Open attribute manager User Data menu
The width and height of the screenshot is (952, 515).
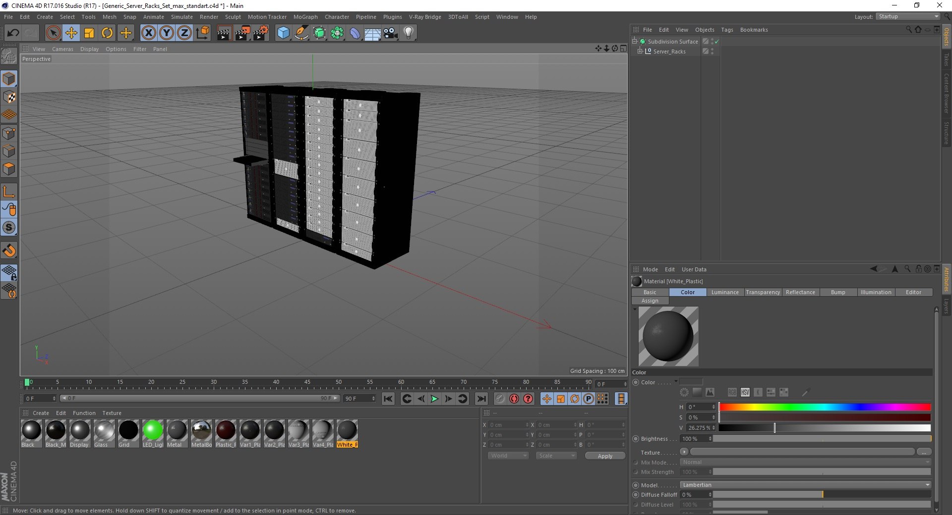pos(694,269)
